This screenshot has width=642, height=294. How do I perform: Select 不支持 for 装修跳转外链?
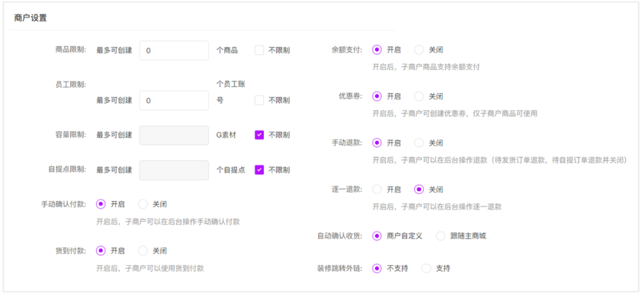[377, 268]
